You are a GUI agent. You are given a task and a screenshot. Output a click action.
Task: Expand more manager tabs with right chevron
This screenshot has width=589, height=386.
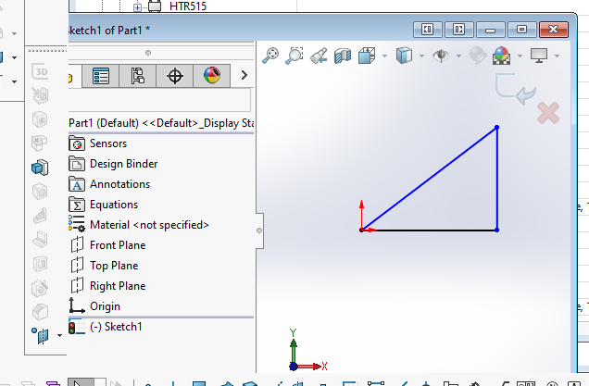[x=244, y=76]
